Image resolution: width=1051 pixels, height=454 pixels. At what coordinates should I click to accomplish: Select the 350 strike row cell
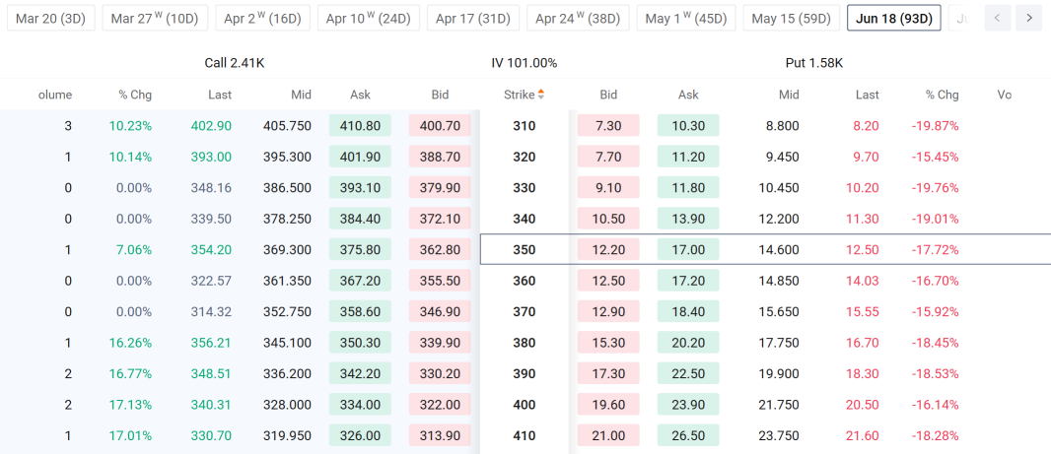tap(525, 250)
